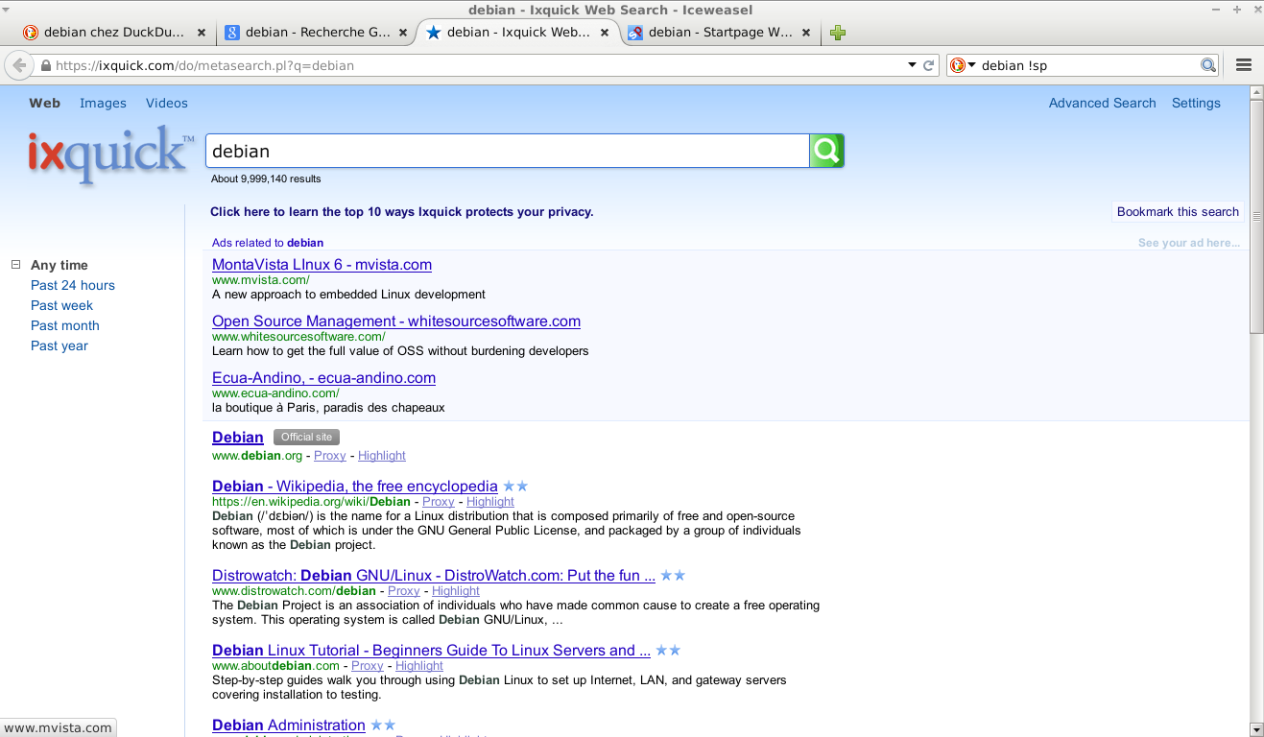Open the search engine selector dropdown
The height and width of the screenshot is (737, 1264).
(x=962, y=65)
